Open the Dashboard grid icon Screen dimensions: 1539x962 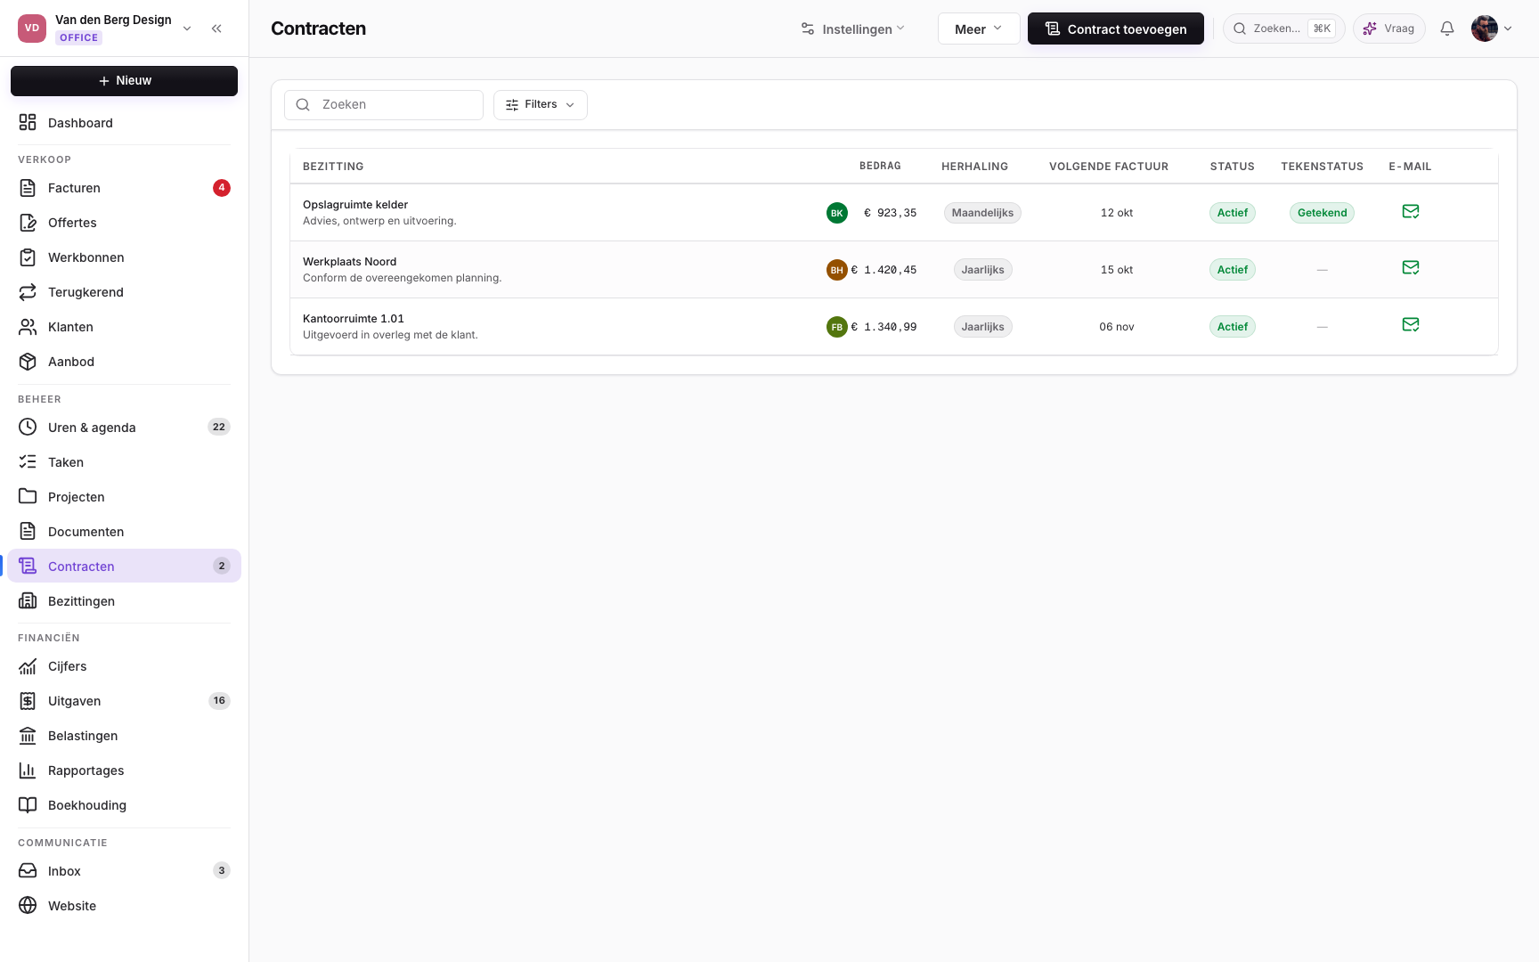(28, 122)
